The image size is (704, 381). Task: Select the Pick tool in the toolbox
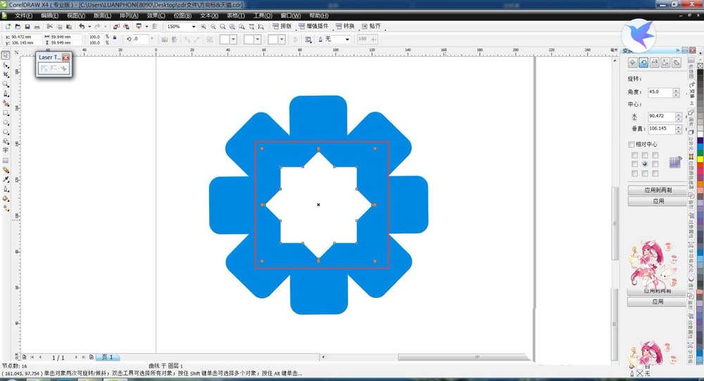click(6, 55)
